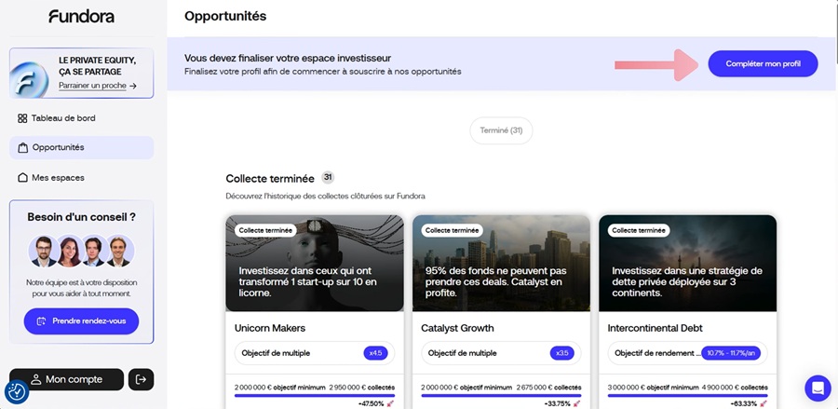Click the 10.7% - 11.7%/an yield badge
838x409 pixels.
(x=731, y=353)
